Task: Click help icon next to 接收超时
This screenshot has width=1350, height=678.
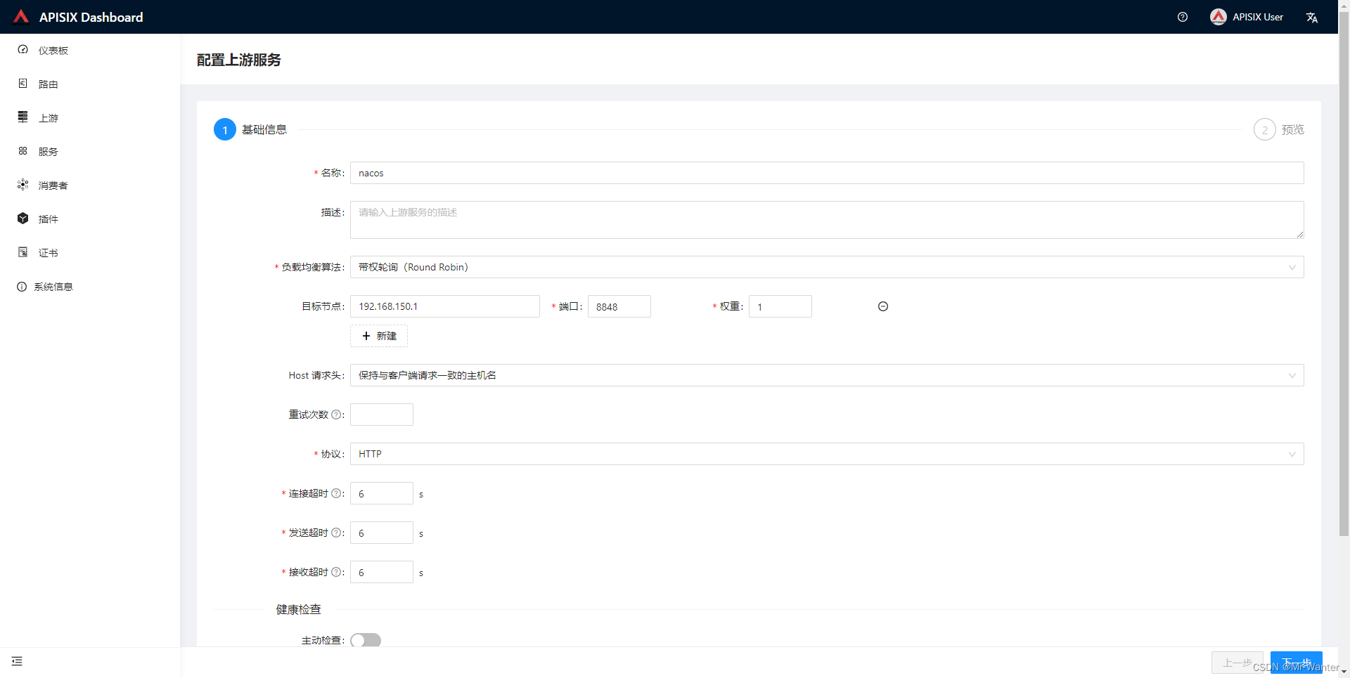Action: tap(336, 572)
